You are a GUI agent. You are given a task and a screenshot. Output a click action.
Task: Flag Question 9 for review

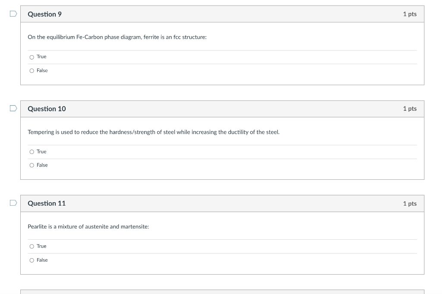pos(13,14)
